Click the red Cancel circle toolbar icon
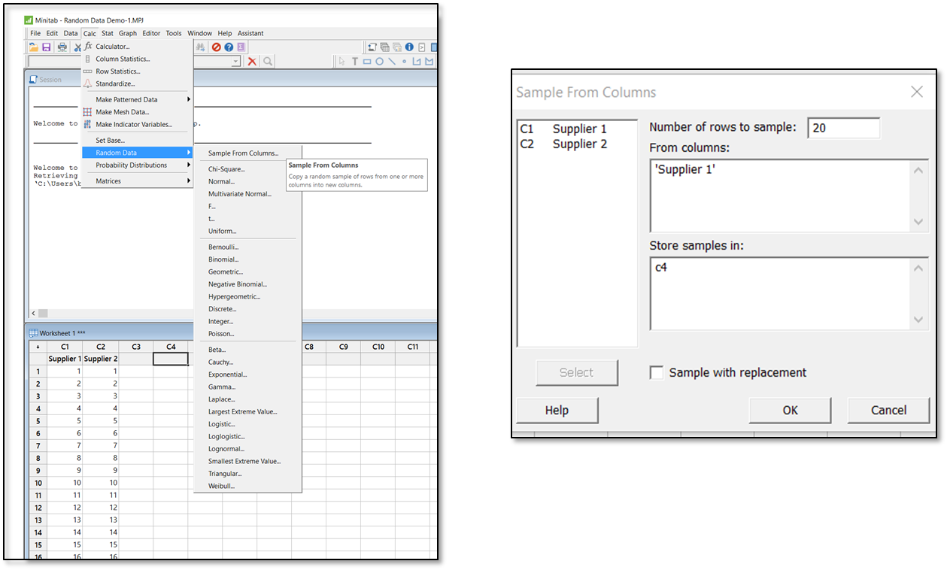Viewport: 947px width, 570px height. 217,47
